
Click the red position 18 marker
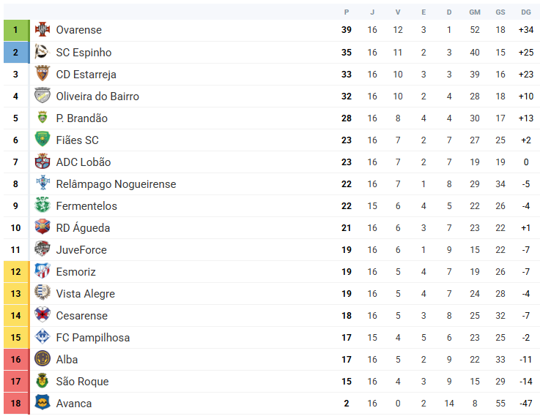[x=15, y=403]
